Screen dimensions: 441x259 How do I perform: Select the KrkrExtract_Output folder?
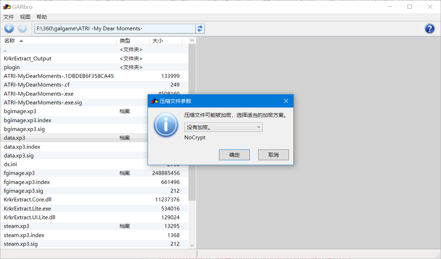94,58
